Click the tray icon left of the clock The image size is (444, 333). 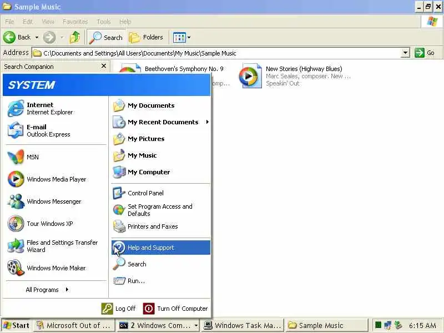[398, 325]
